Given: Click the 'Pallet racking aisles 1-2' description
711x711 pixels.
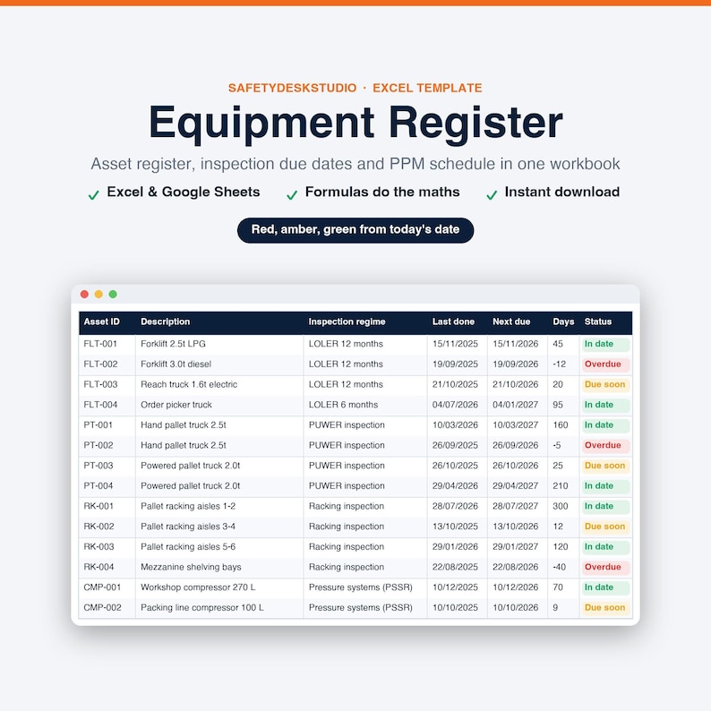Looking at the screenshot, I should pyautogui.click(x=188, y=507).
